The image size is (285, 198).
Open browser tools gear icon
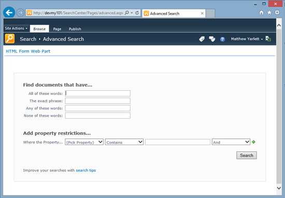[277, 12]
